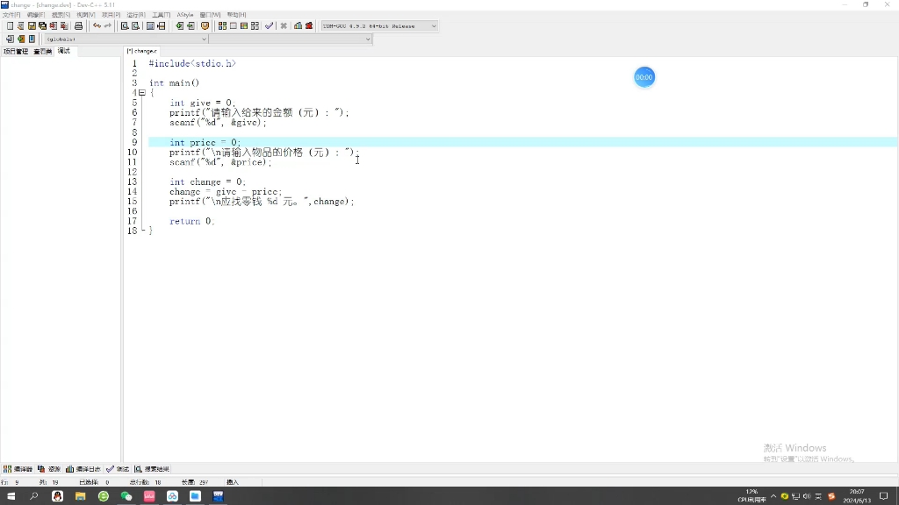Click the Rebuild All toolbar icon
The image size is (899, 505).
click(255, 25)
